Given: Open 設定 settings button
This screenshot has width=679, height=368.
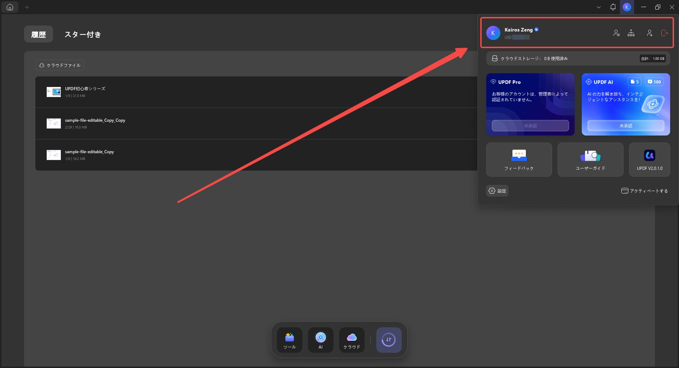Looking at the screenshot, I should [497, 191].
